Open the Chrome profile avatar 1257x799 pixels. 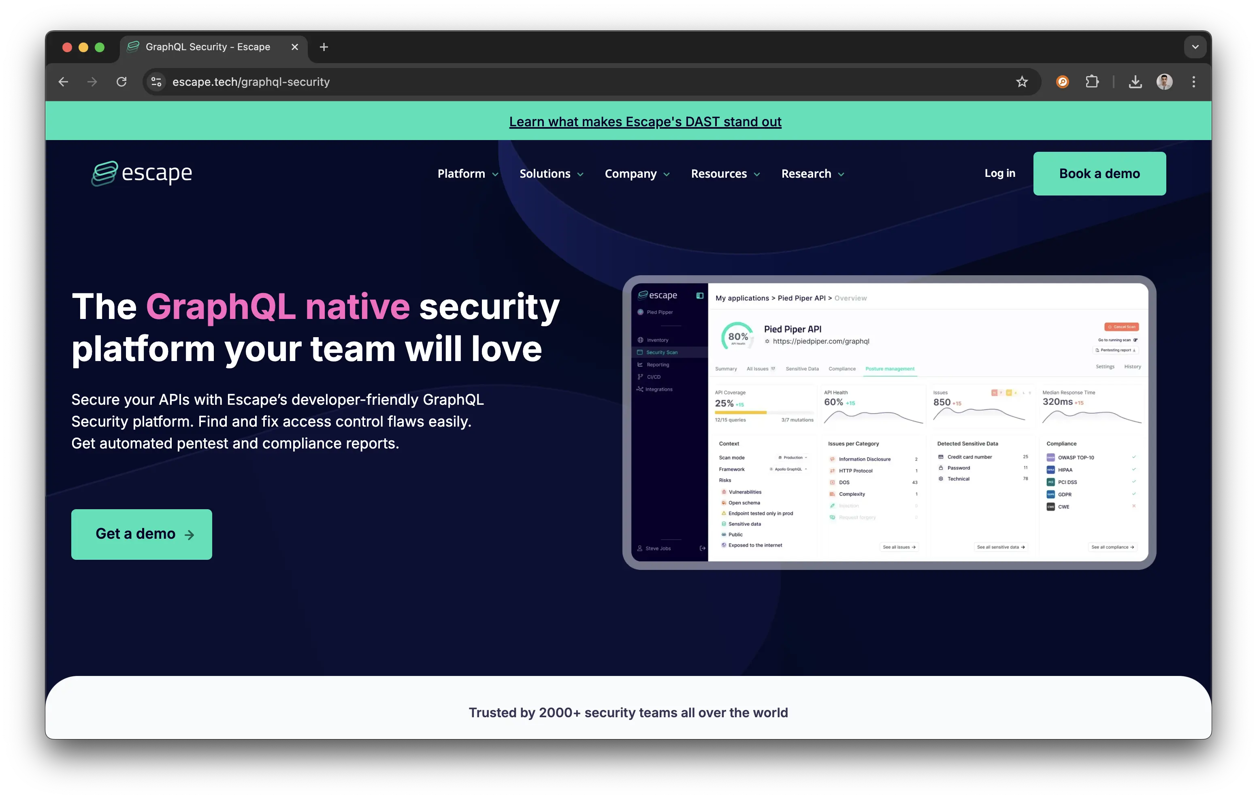pos(1164,82)
